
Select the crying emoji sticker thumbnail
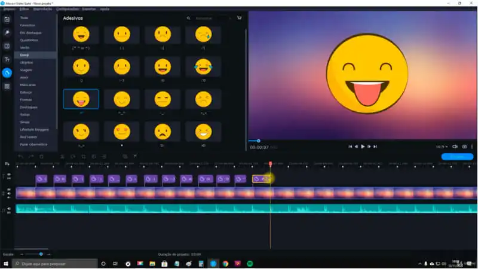point(203,34)
